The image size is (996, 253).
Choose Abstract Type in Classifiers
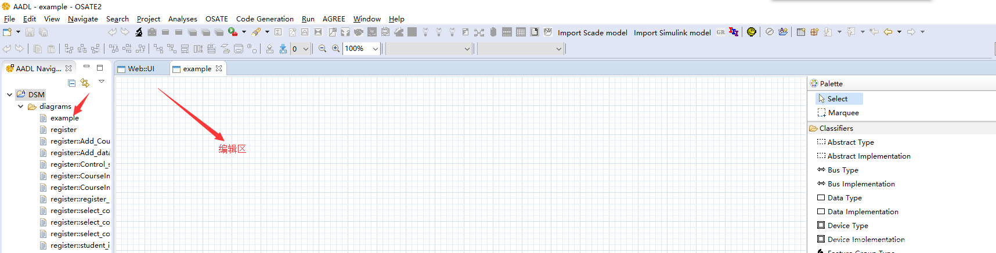point(846,142)
